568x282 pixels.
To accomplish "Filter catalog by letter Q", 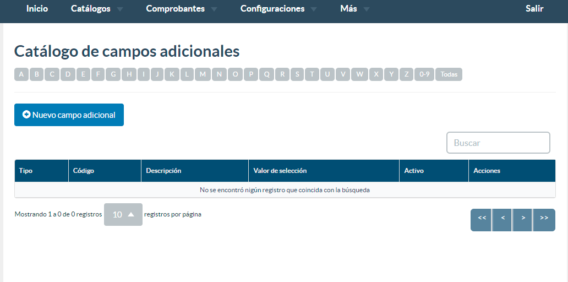I will click(x=266, y=74).
